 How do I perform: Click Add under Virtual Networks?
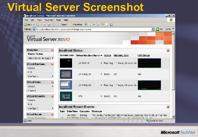click(x=30, y=104)
